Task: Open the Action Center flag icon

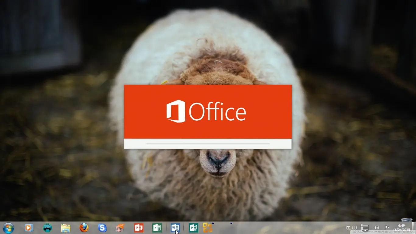Action: click(x=387, y=227)
